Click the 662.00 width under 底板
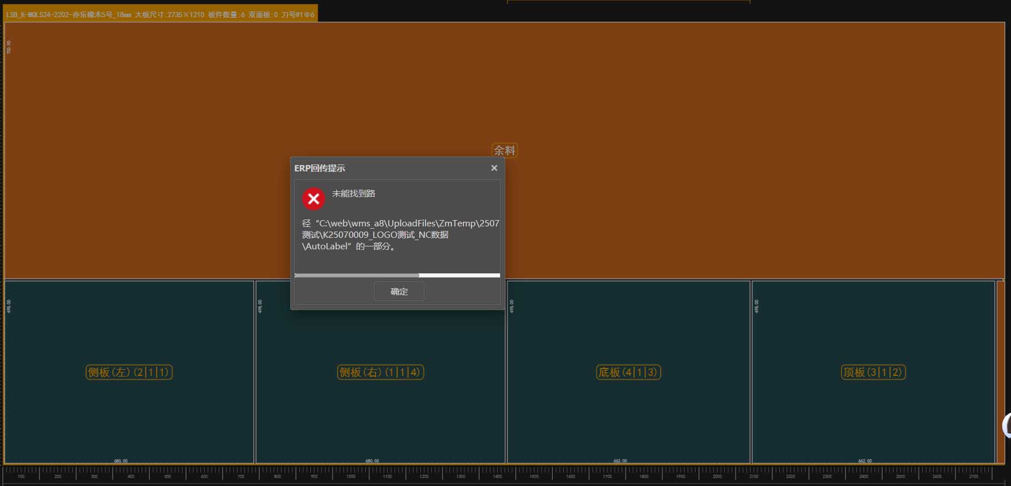This screenshot has width=1011, height=486. (x=620, y=461)
